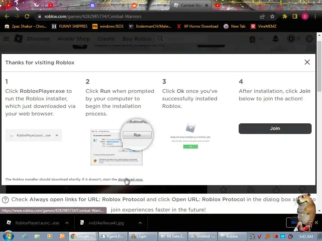This screenshot has height=241, width=322.
Task: Open 2pac Shakur bookmark
Action: 26,26
